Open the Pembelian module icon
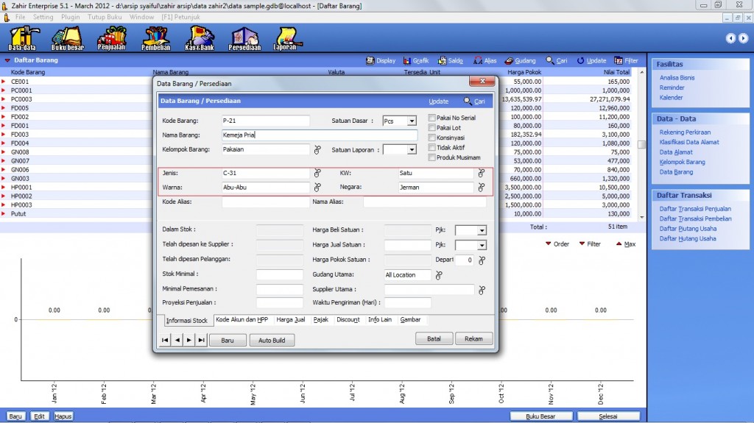Viewport: 754px width, 423px height. (x=155, y=38)
